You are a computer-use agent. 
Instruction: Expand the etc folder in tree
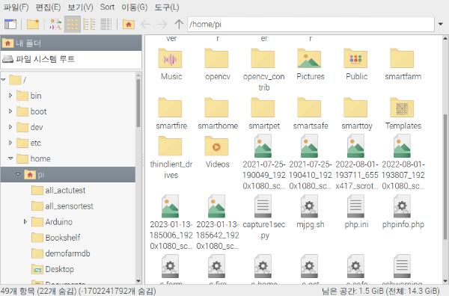[x=10, y=143]
